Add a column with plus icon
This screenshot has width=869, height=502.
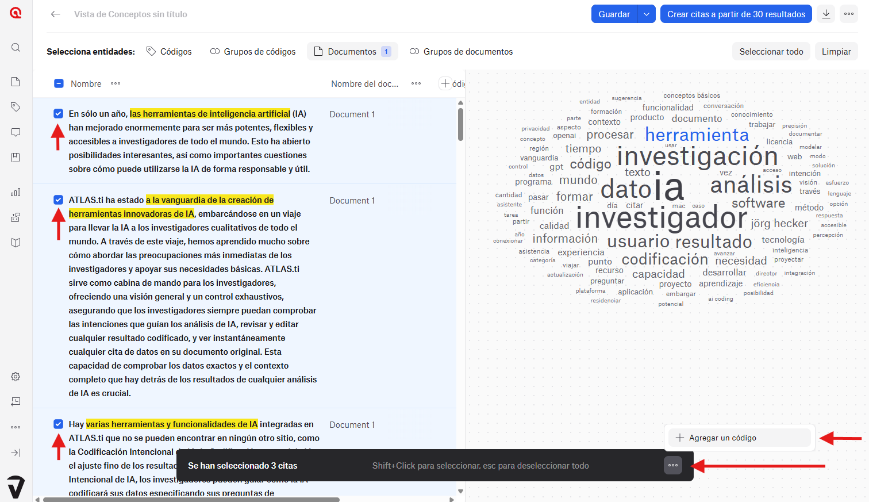445,83
